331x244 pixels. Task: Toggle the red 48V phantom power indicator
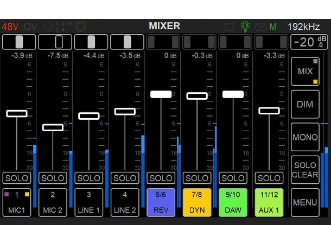point(10,27)
